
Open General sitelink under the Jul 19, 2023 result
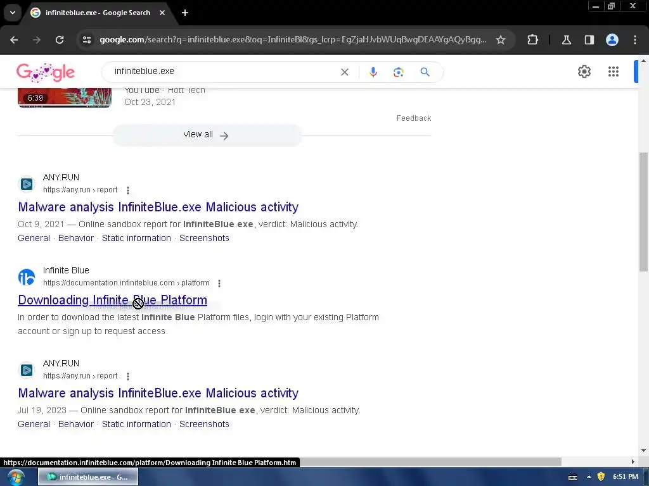[x=34, y=424]
